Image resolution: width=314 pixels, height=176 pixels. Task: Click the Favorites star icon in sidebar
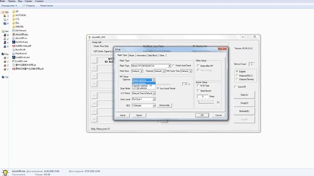click(3, 12)
